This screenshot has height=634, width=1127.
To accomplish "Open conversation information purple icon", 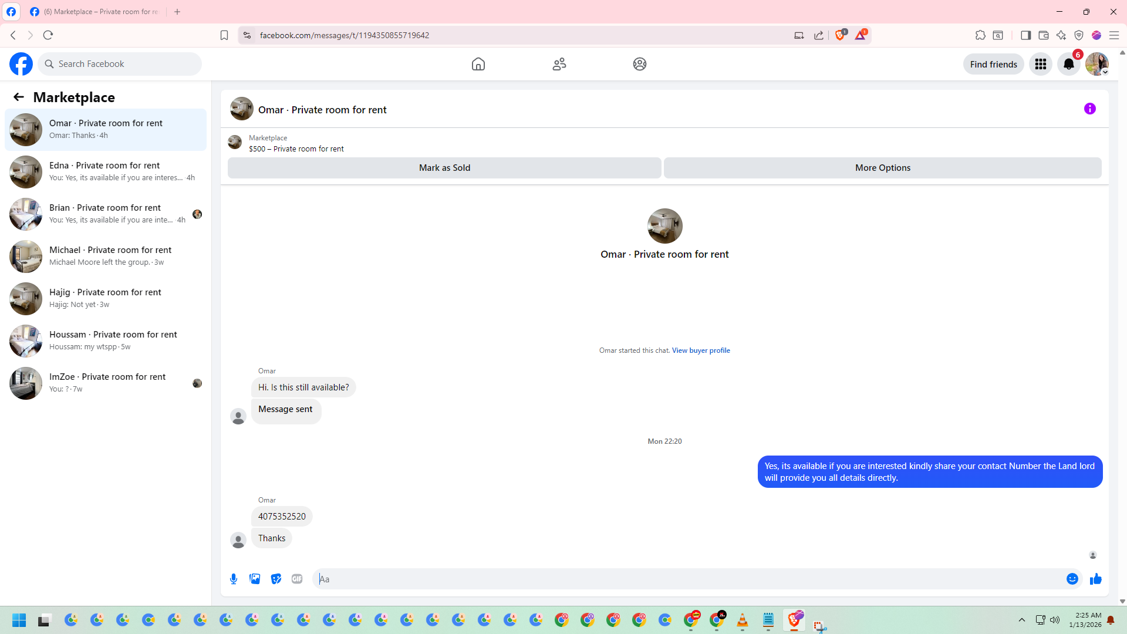I will [x=1089, y=109].
